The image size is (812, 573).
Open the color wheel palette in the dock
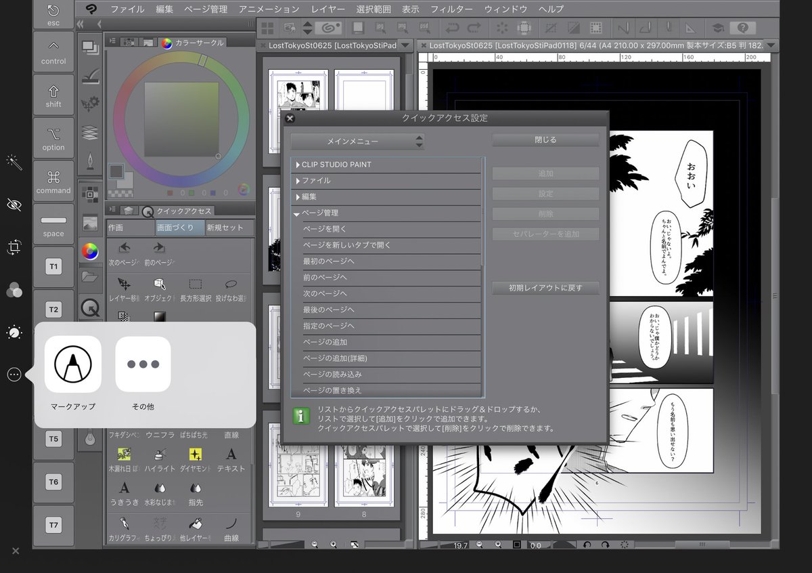pyautogui.click(x=90, y=252)
